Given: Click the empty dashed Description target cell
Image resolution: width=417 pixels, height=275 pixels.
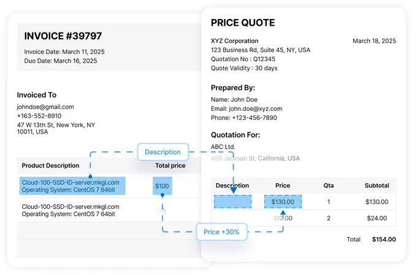Looking at the screenshot, I should (x=232, y=202).
